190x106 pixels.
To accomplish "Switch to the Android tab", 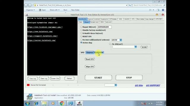I will (x=97, y=19).
